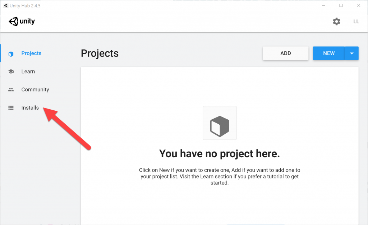Open the settings gear icon
Image resolution: width=368 pixels, height=225 pixels.
click(336, 21)
